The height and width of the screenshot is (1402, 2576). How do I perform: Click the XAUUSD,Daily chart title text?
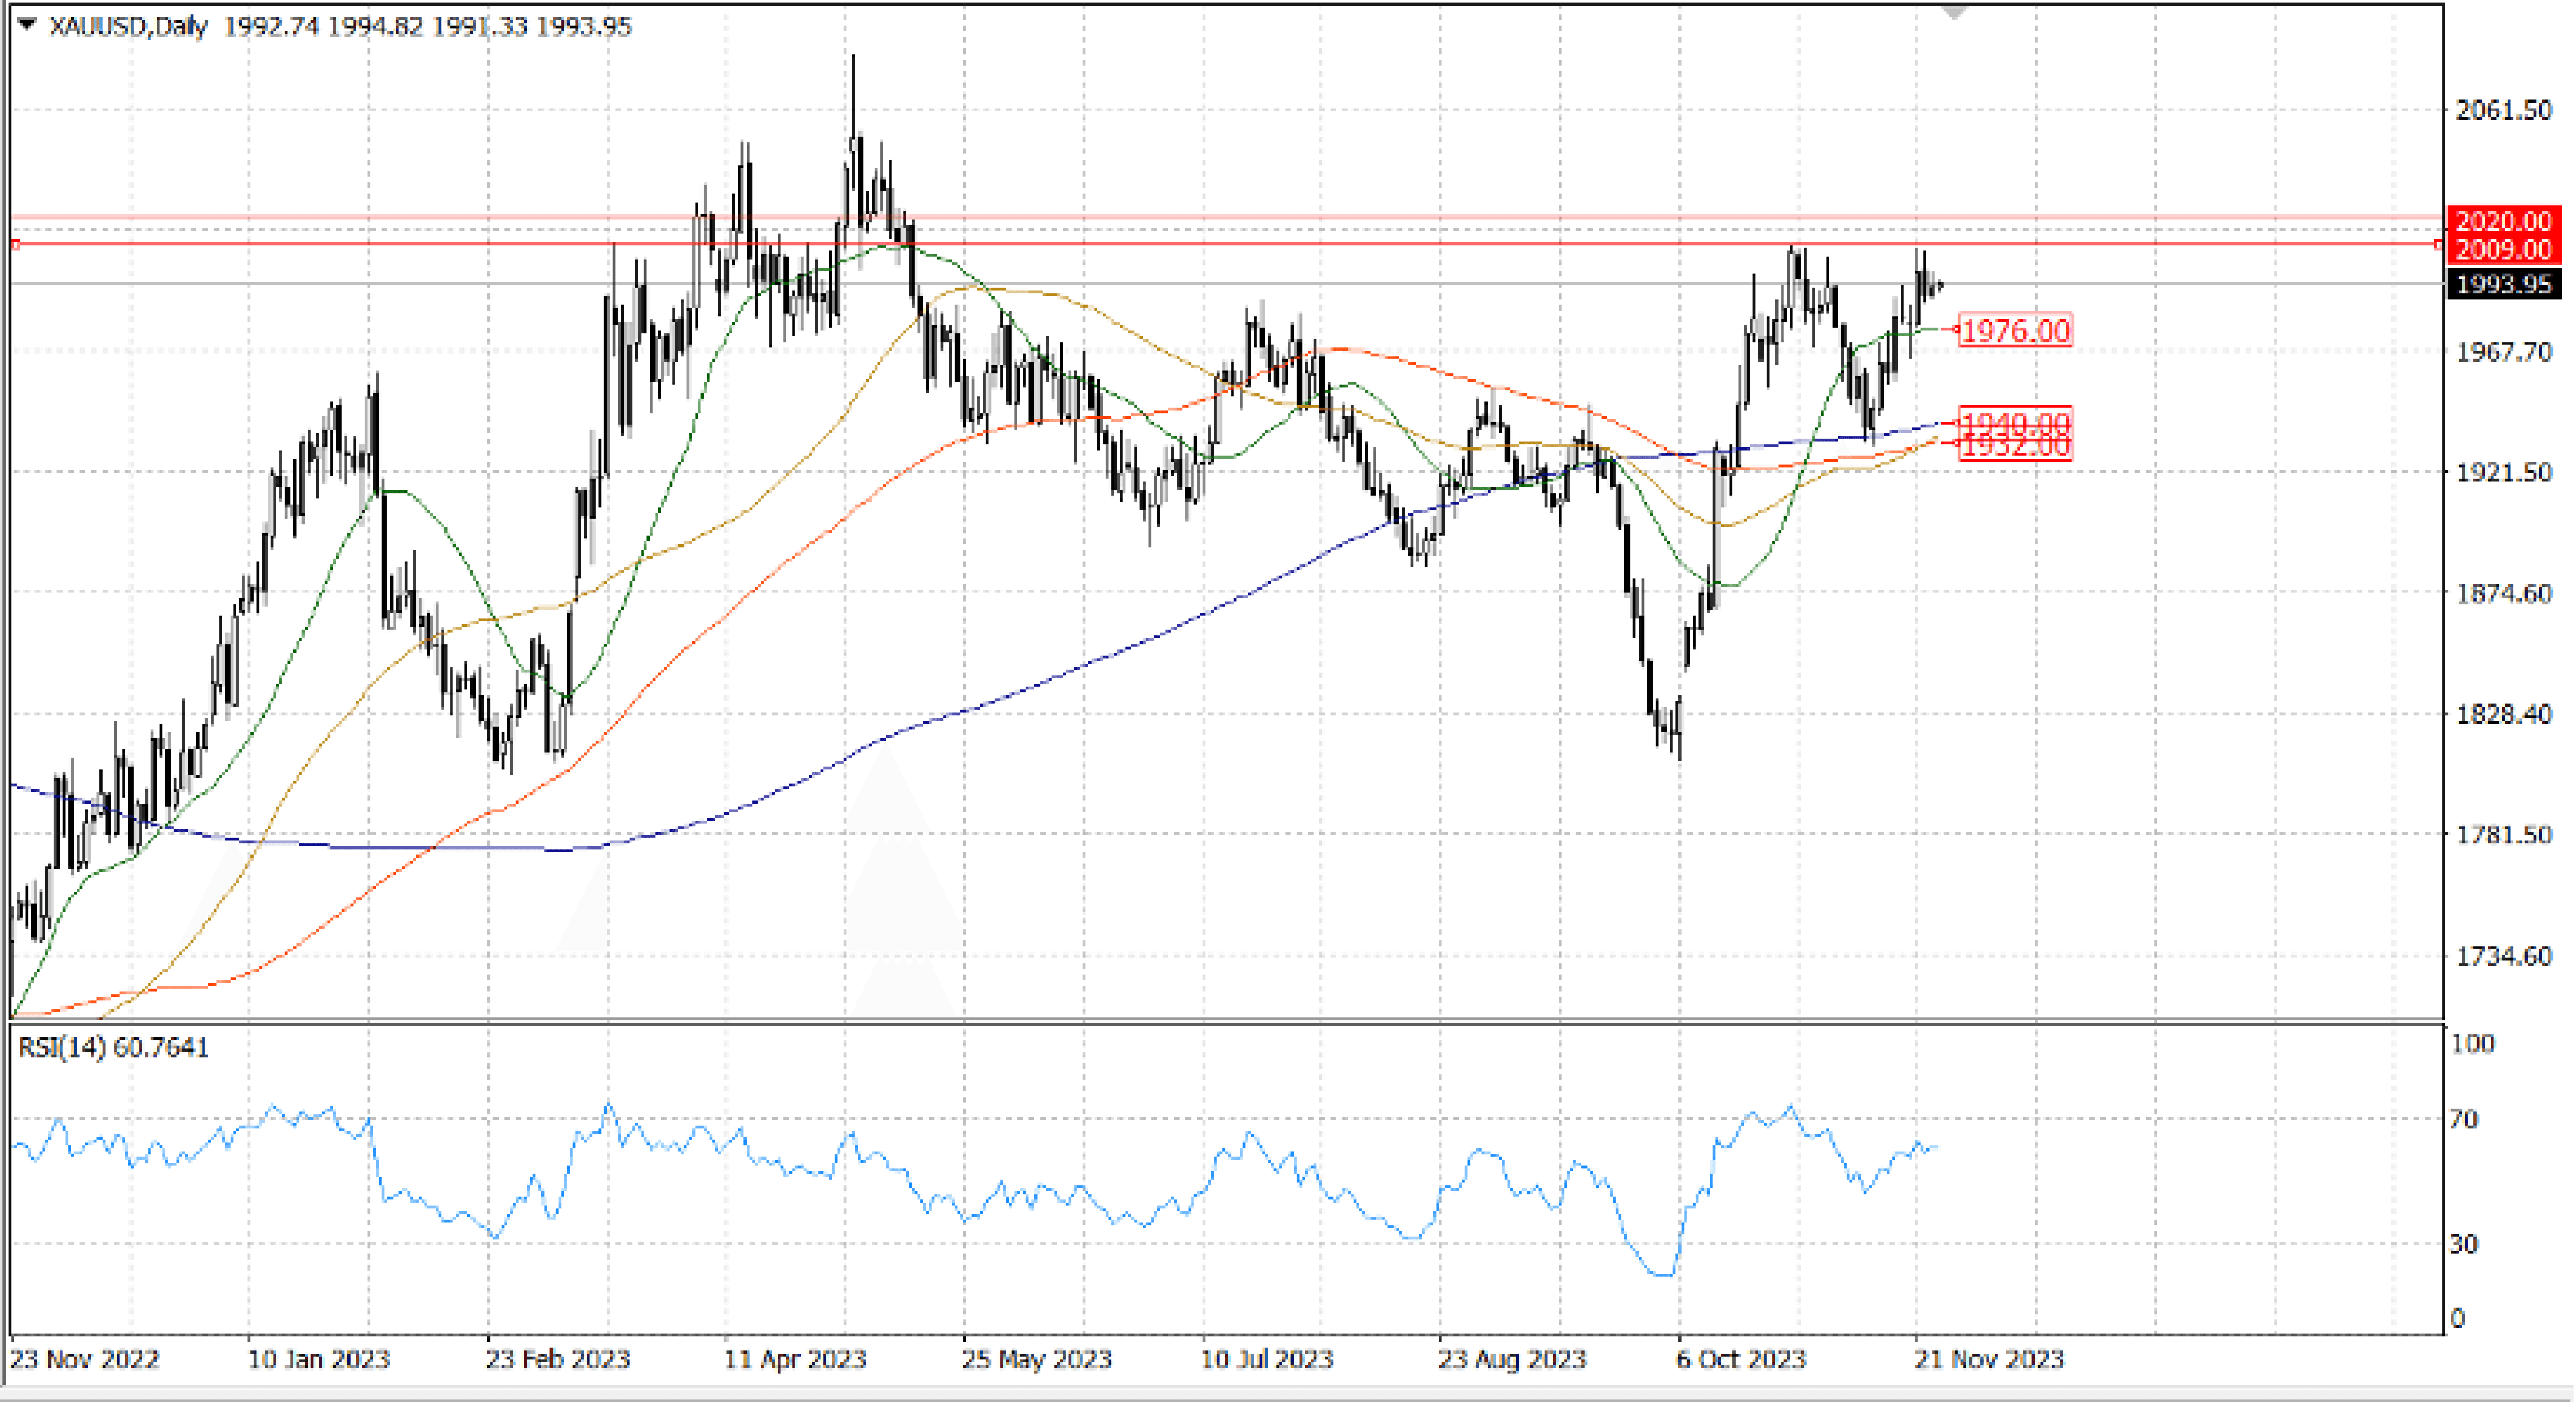point(128,27)
